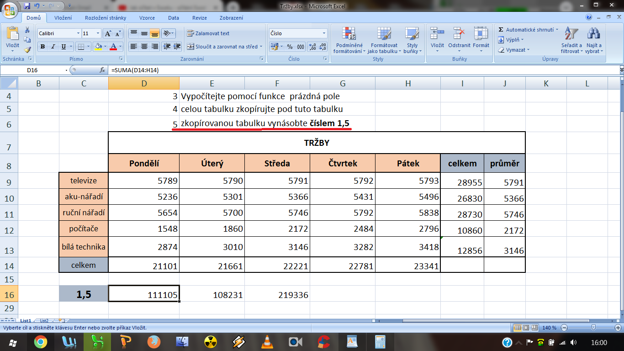Click the Cut scissors icon
Image resolution: width=624 pixels, height=351 pixels.
pyautogui.click(x=27, y=30)
